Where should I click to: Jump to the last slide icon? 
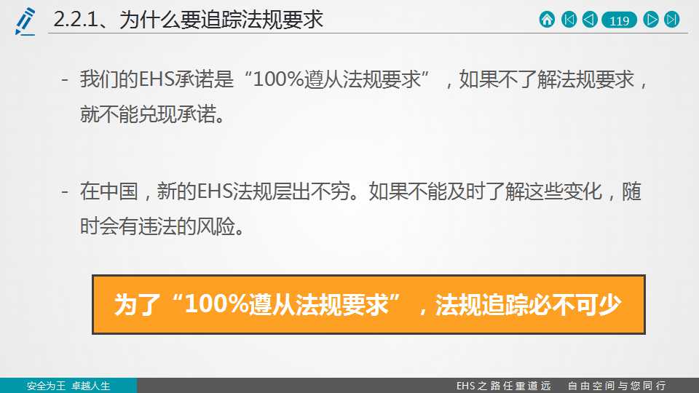click(672, 20)
